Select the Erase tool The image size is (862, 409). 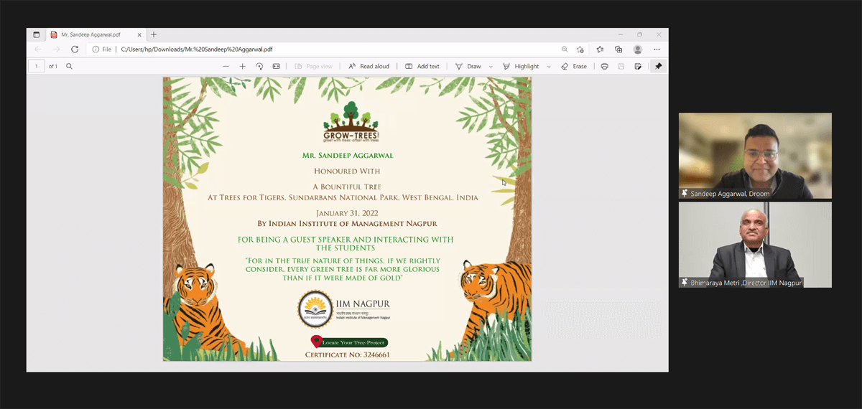(574, 66)
